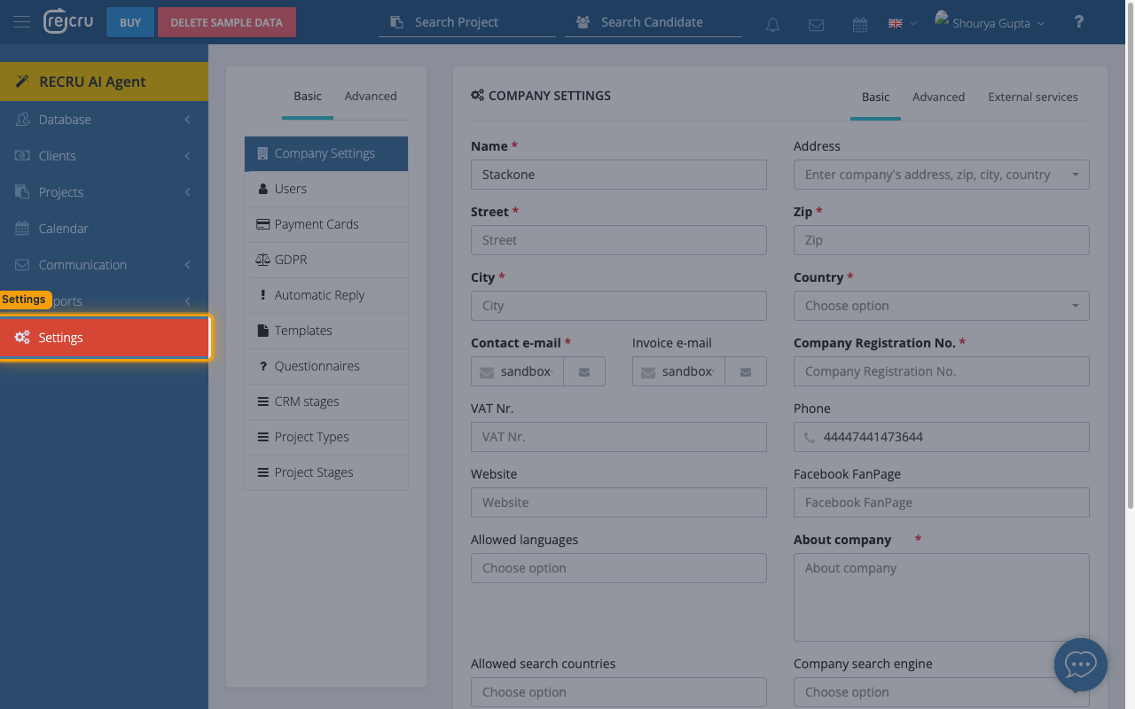Click into the Zip field
The image size is (1135, 709).
click(x=942, y=240)
